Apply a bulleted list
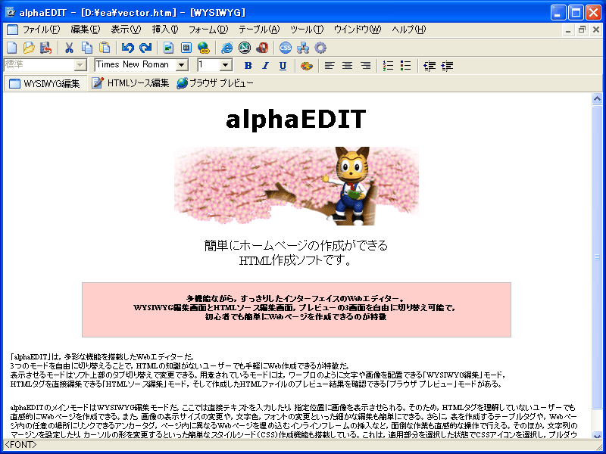 tap(406, 66)
